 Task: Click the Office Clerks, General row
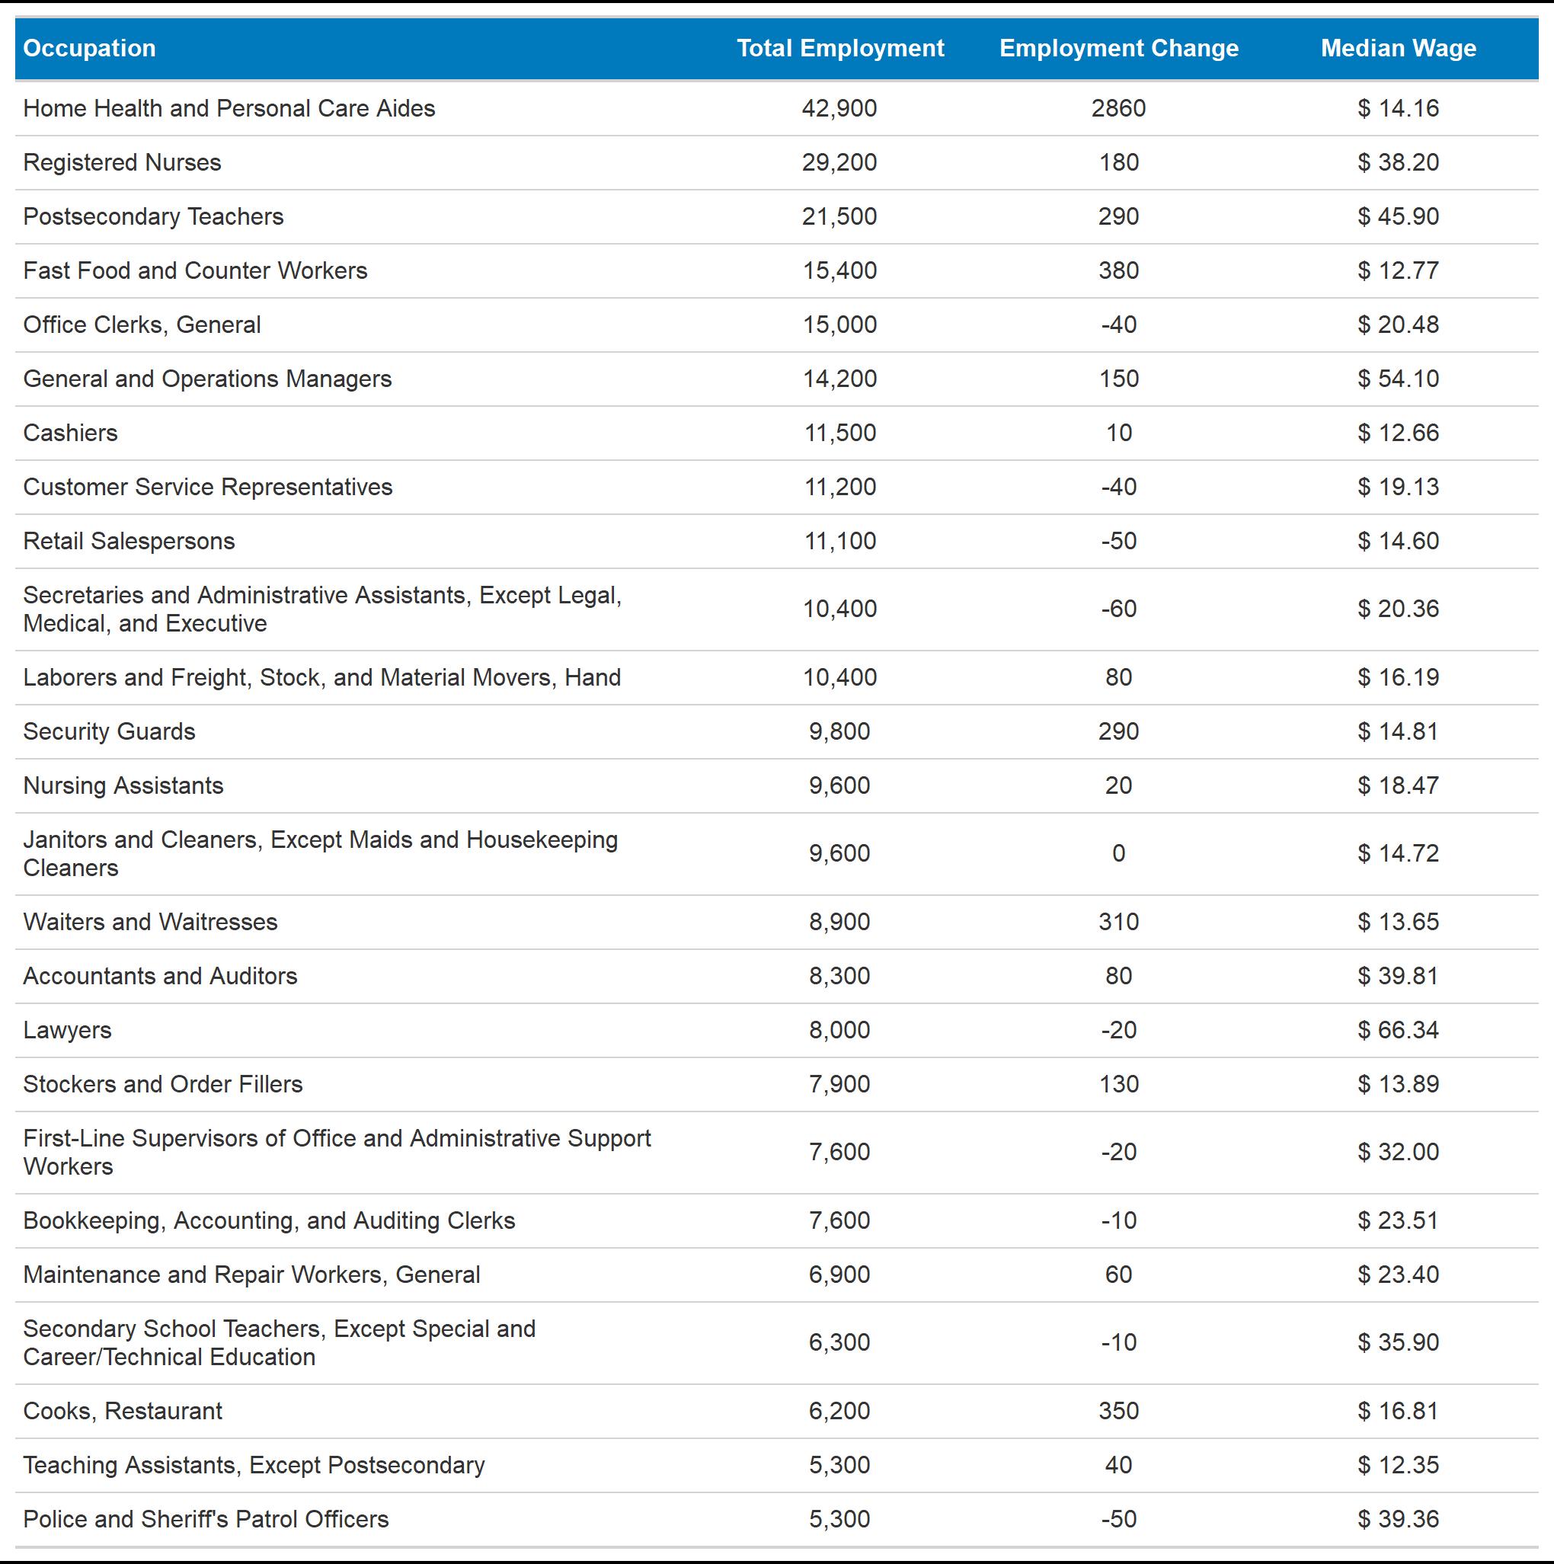(x=142, y=325)
